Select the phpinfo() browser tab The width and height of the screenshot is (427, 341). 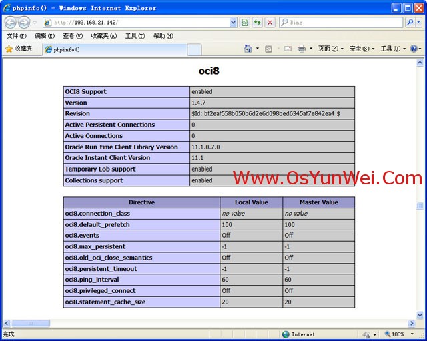coord(115,49)
